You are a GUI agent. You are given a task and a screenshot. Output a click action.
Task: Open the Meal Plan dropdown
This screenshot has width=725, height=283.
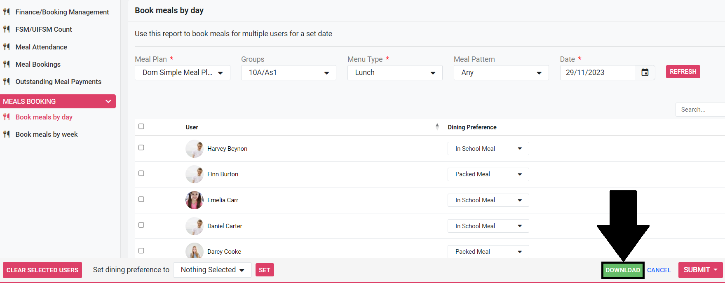click(182, 73)
